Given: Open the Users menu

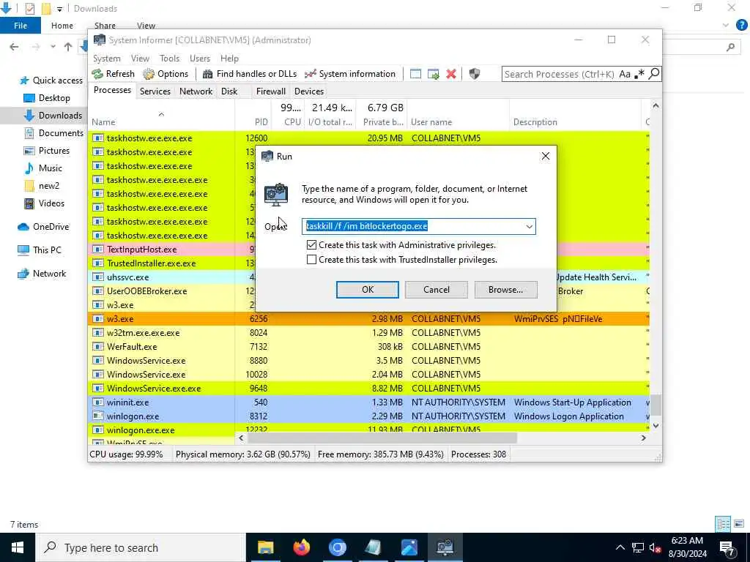Looking at the screenshot, I should point(200,59).
